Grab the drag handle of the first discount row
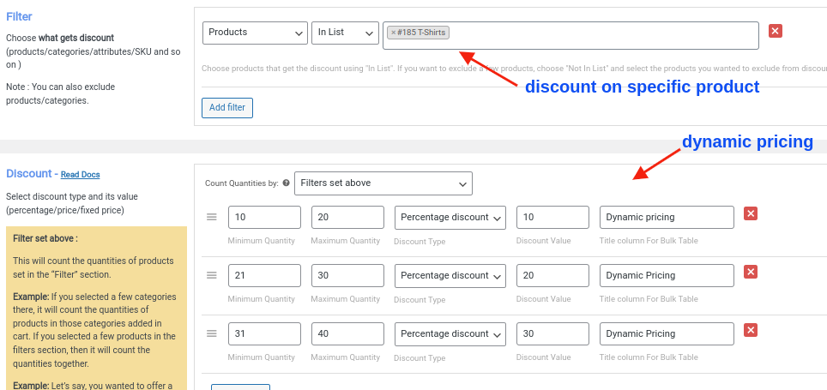 point(211,217)
